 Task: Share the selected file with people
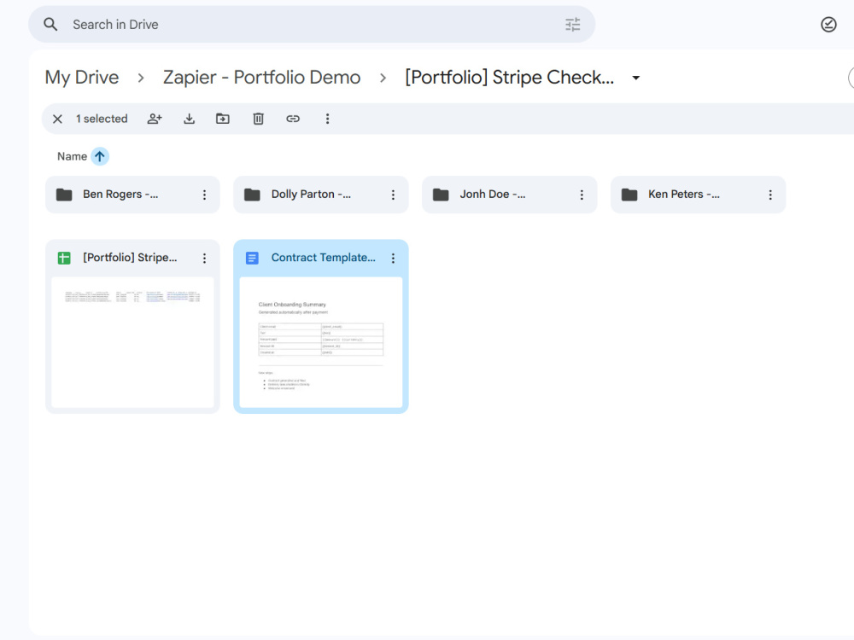click(155, 119)
